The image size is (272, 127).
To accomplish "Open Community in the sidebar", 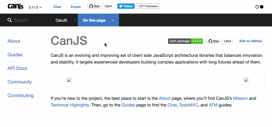I will (x=20, y=82).
